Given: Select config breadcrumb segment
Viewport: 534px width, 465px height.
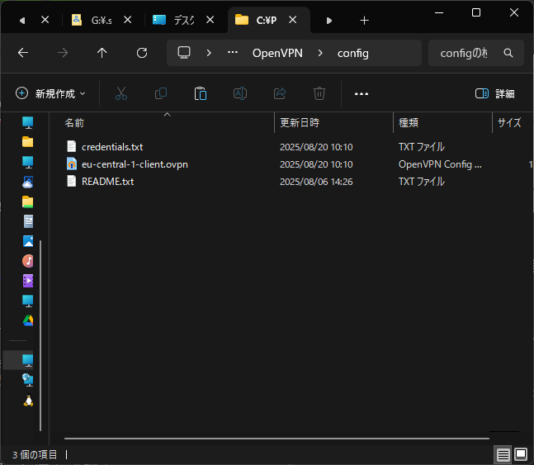Looking at the screenshot, I should (x=352, y=53).
